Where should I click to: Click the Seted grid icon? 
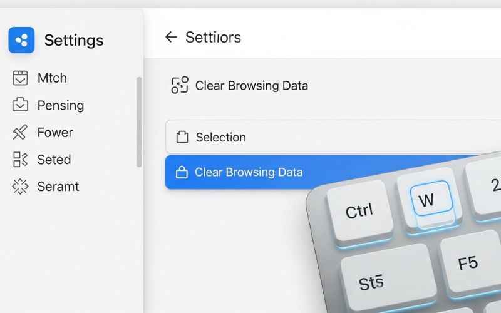20,160
